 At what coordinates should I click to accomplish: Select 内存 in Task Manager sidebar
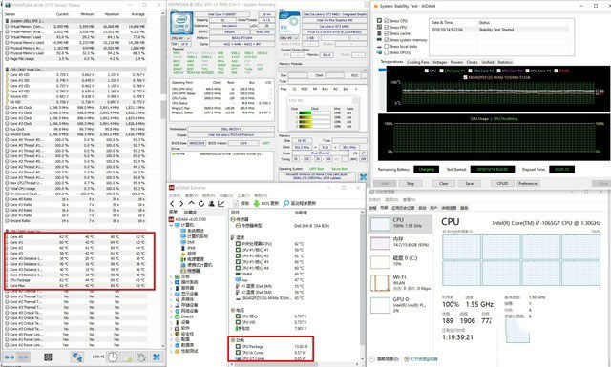pyautogui.click(x=400, y=243)
